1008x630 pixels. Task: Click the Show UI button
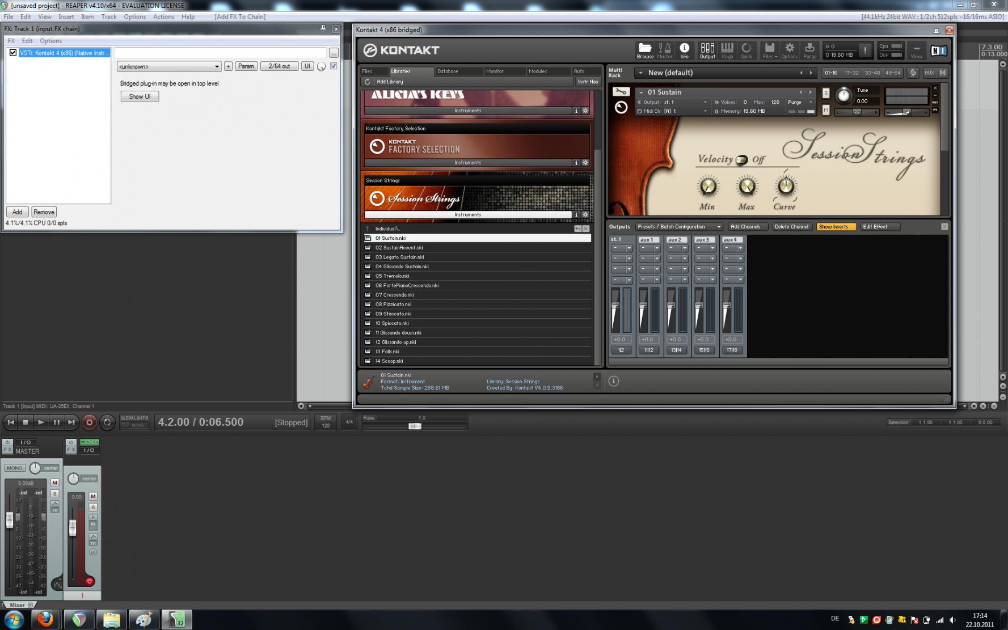tap(140, 96)
